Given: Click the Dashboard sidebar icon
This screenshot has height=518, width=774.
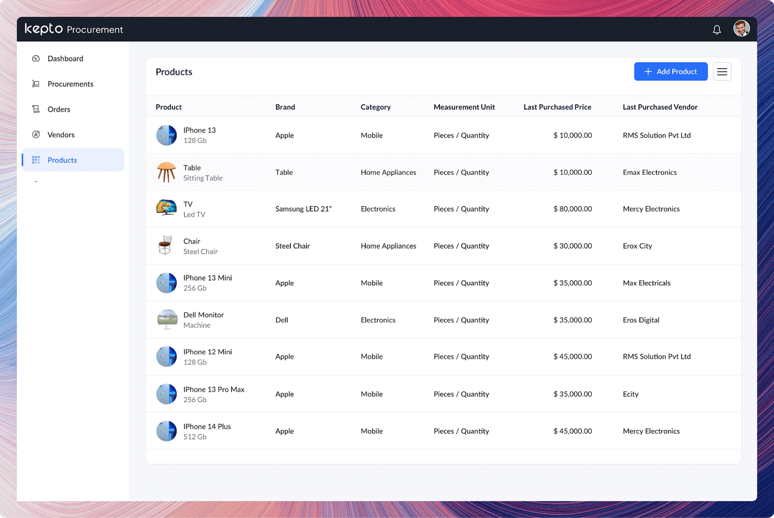Looking at the screenshot, I should [36, 59].
